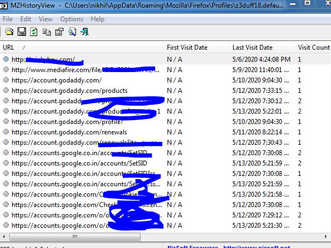Click the gray icon beside mediafire.com row
This screenshot has width=331, height=248.
click(6, 69)
